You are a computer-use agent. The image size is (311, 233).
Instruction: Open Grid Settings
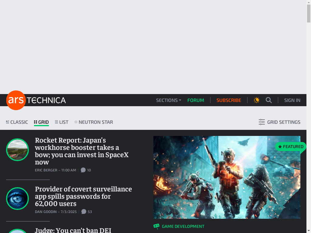point(279,122)
